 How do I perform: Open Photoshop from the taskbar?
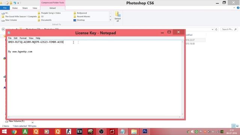(145, 132)
